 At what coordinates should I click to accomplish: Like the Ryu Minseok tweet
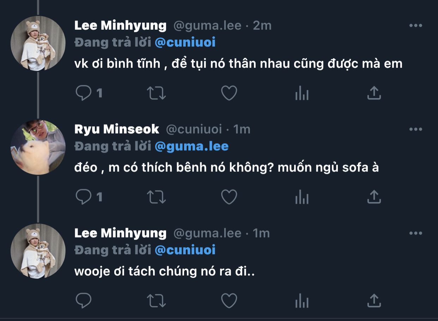point(229,197)
